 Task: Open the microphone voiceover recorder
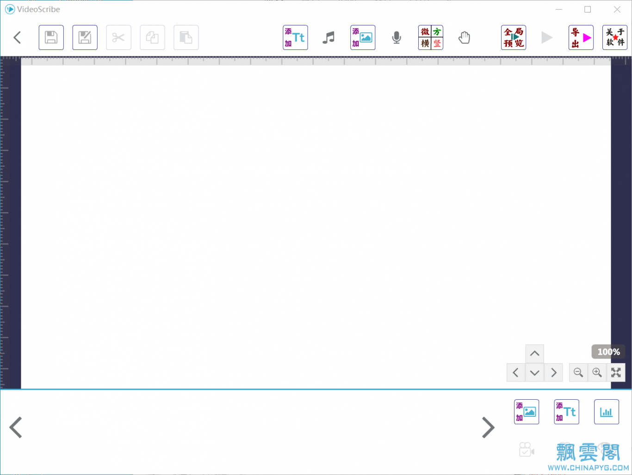pyautogui.click(x=397, y=37)
